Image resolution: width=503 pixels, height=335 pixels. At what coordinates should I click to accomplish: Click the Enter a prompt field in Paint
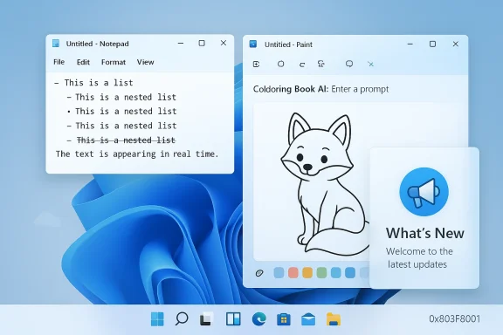pyautogui.click(x=360, y=89)
